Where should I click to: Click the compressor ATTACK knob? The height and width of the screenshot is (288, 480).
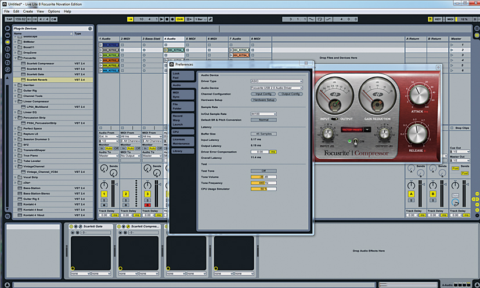420,94
